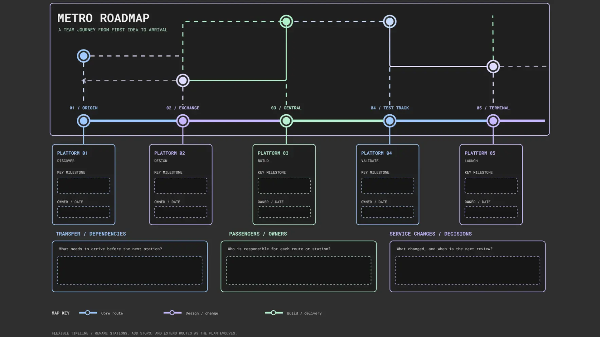Click Platform 03 Key Milestone field
Screen dimensions: 600x337
(x=284, y=185)
